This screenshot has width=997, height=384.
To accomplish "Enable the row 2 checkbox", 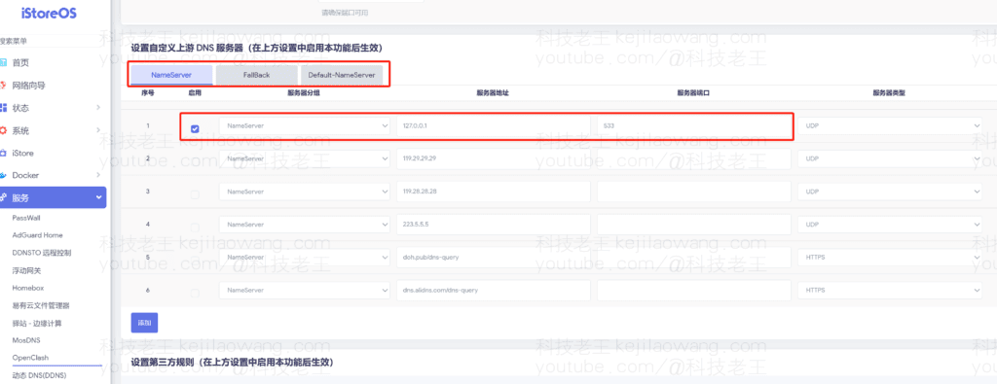I will [x=195, y=161].
